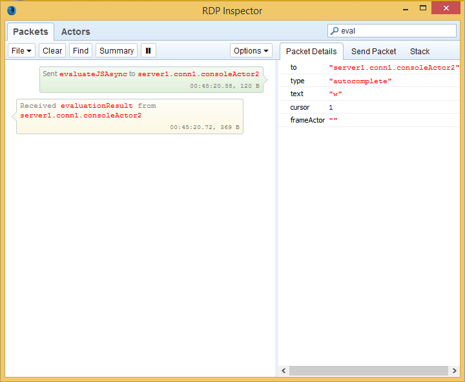Select the Received evaluationResult packet

click(130, 116)
